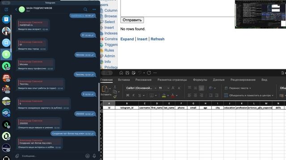Switch to the Вставка ribbon tab
Screen dimensions: 286x160
pos(124,80)
